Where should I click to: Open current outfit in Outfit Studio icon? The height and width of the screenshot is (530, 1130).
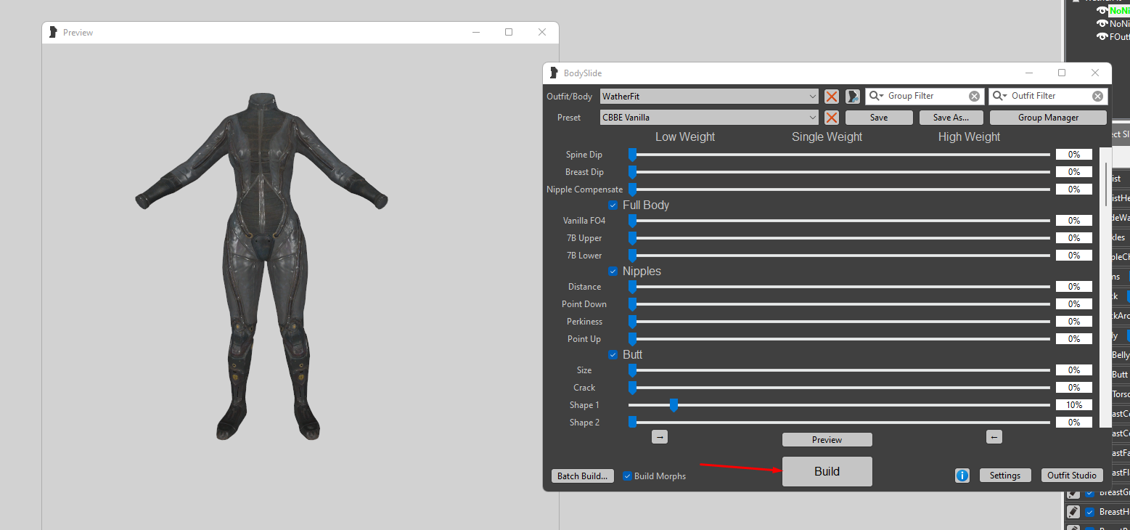pos(853,97)
